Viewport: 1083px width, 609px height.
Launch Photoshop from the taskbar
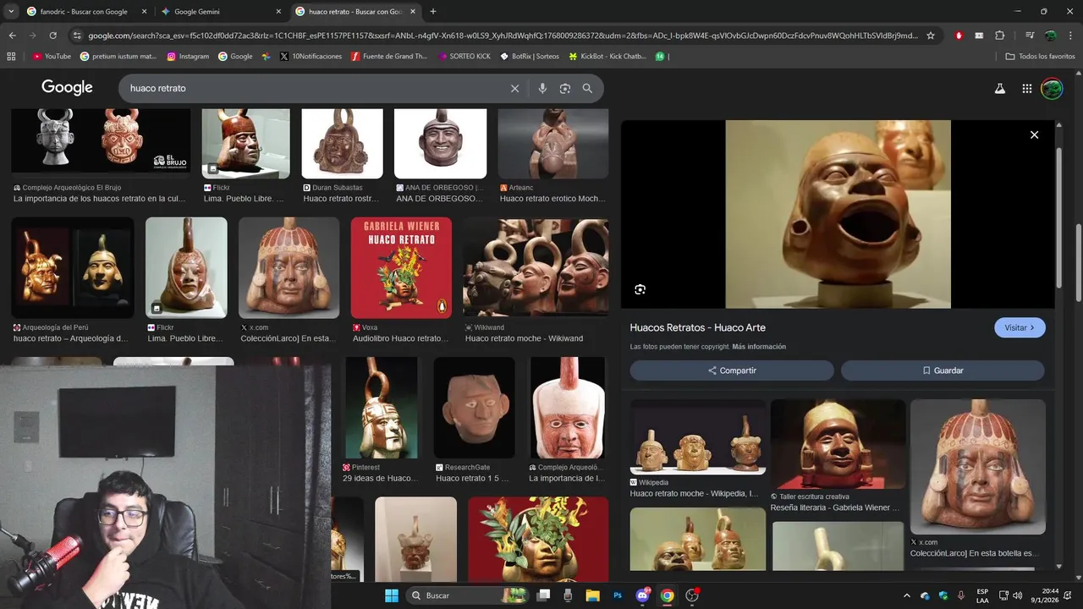click(x=618, y=595)
